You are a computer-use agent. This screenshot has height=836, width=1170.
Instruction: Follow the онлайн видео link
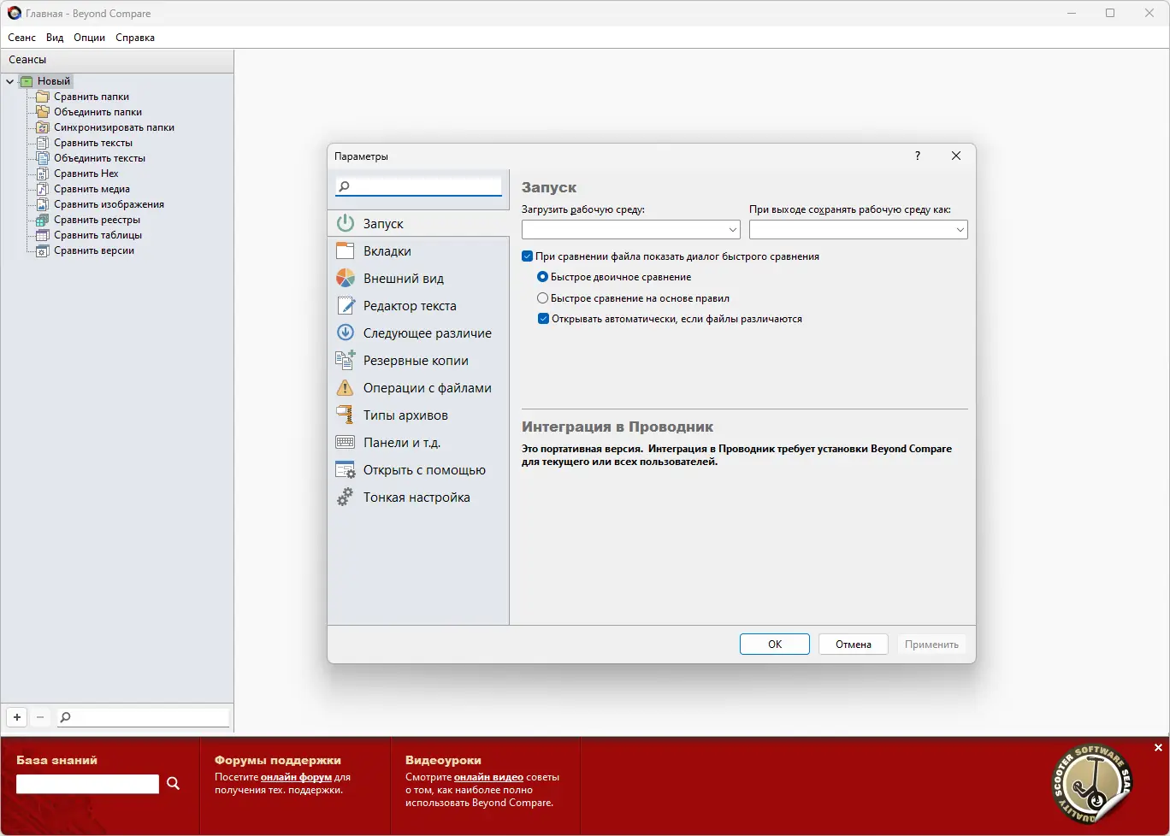tap(488, 777)
